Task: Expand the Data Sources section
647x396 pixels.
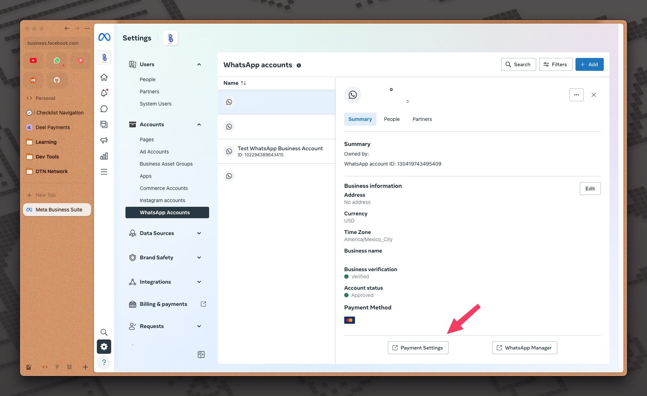Action: click(x=199, y=233)
